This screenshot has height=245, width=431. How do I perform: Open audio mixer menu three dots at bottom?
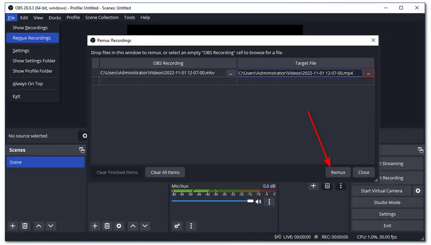tap(191, 226)
